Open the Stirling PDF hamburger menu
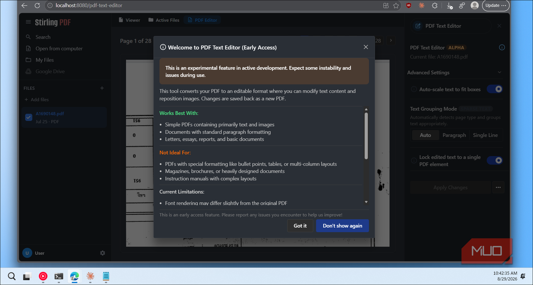 [28, 22]
